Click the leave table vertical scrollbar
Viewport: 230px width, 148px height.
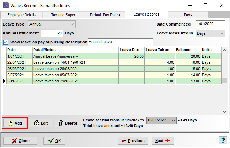[225, 80]
